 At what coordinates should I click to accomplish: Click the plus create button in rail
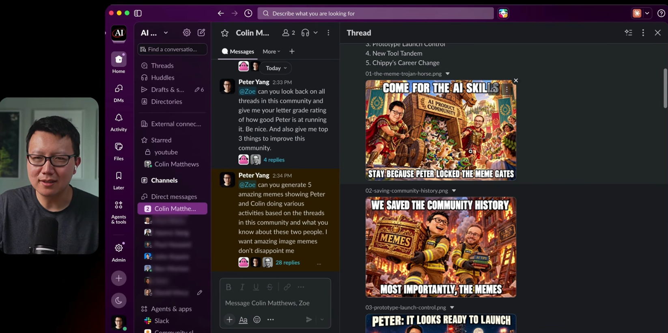pyautogui.click(x=119, y=278)
